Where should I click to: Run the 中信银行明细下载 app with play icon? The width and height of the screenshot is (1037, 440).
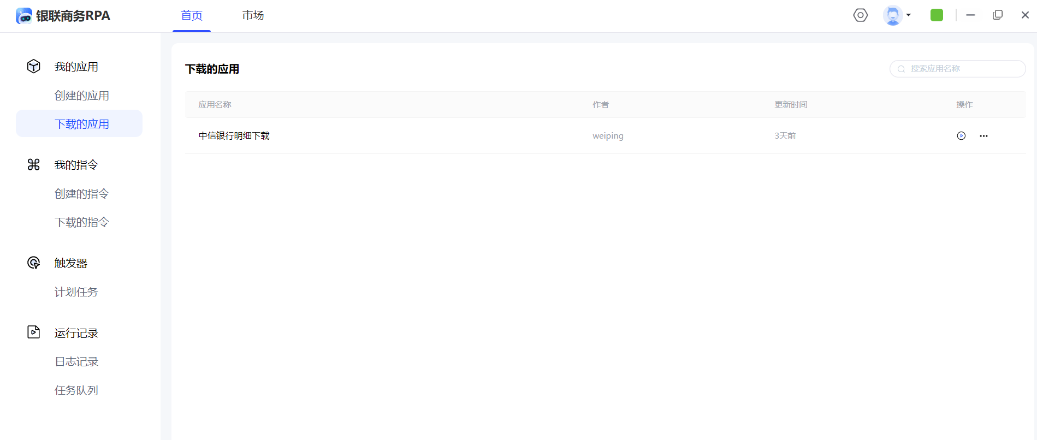point(961,136)
